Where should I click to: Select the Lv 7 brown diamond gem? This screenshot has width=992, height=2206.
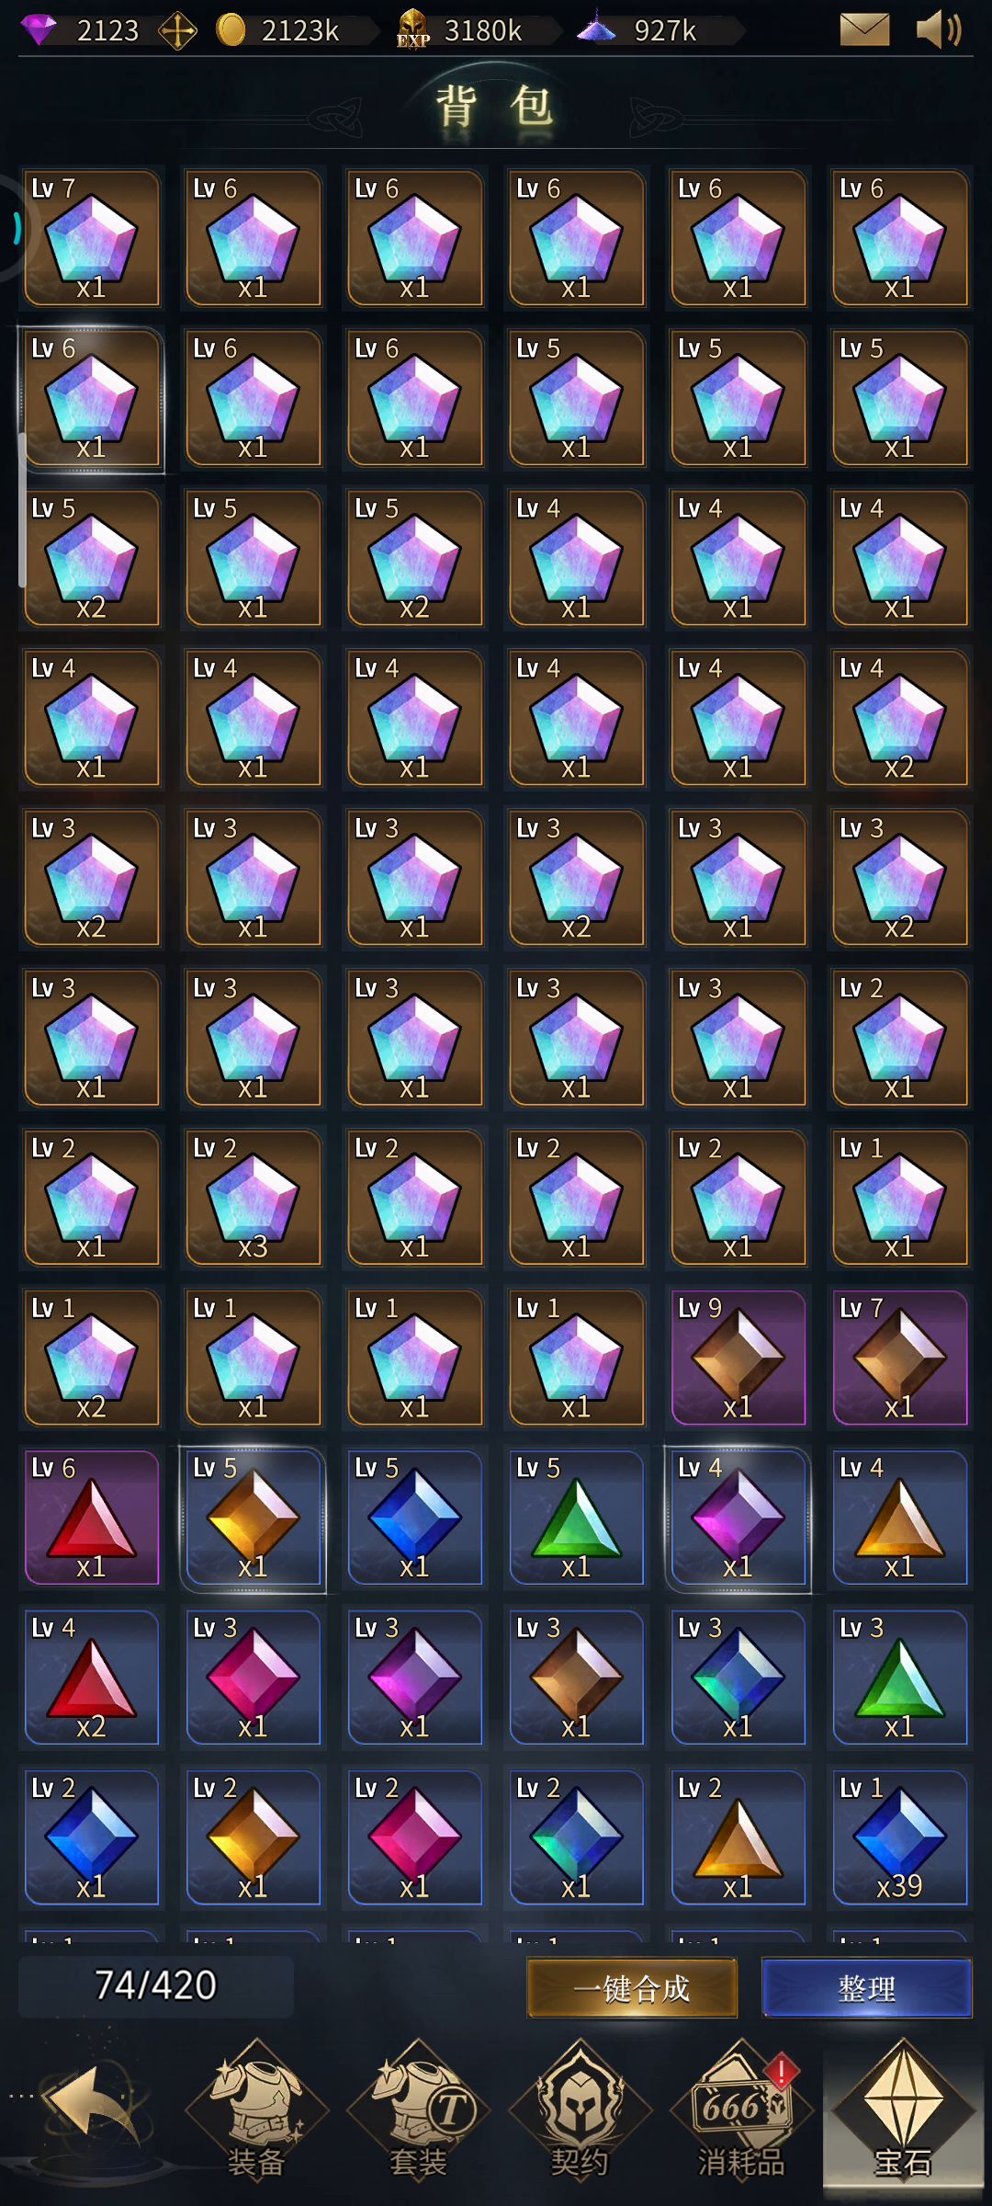coord(900,1358)
